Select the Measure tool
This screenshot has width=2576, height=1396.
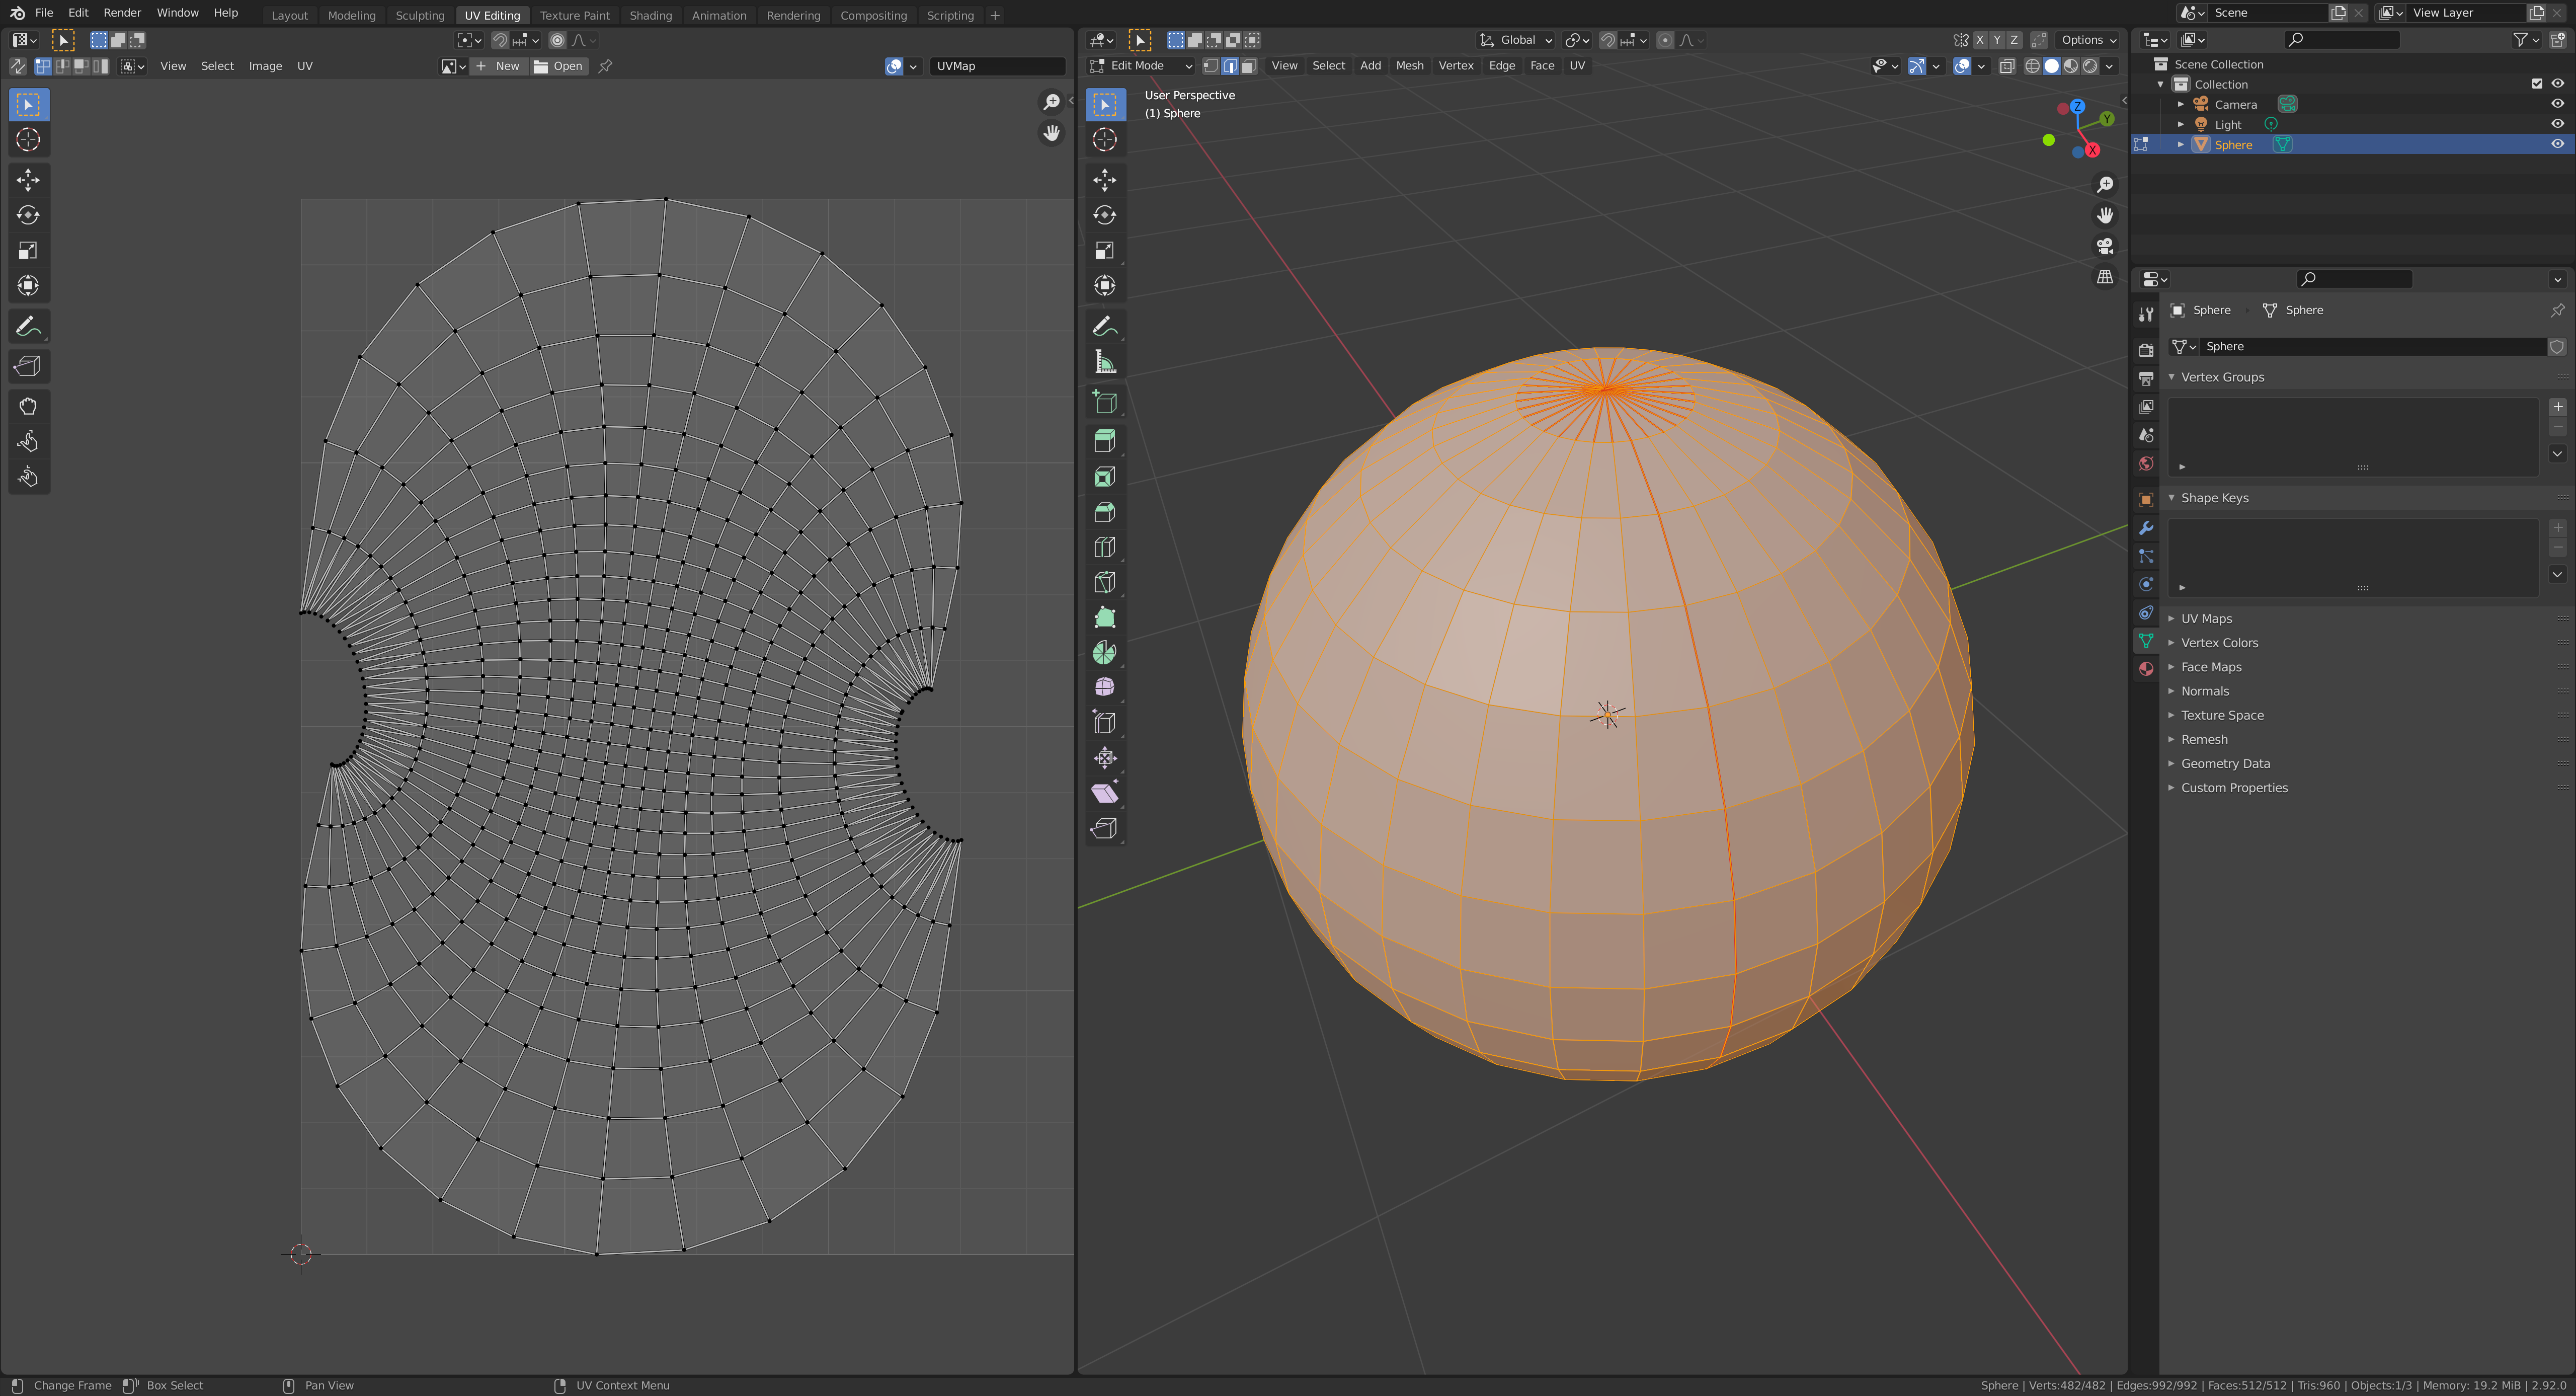(1104, 362)
